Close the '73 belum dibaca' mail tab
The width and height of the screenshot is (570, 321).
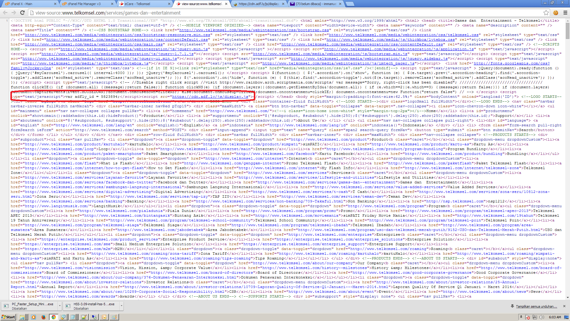pos(340,4)
